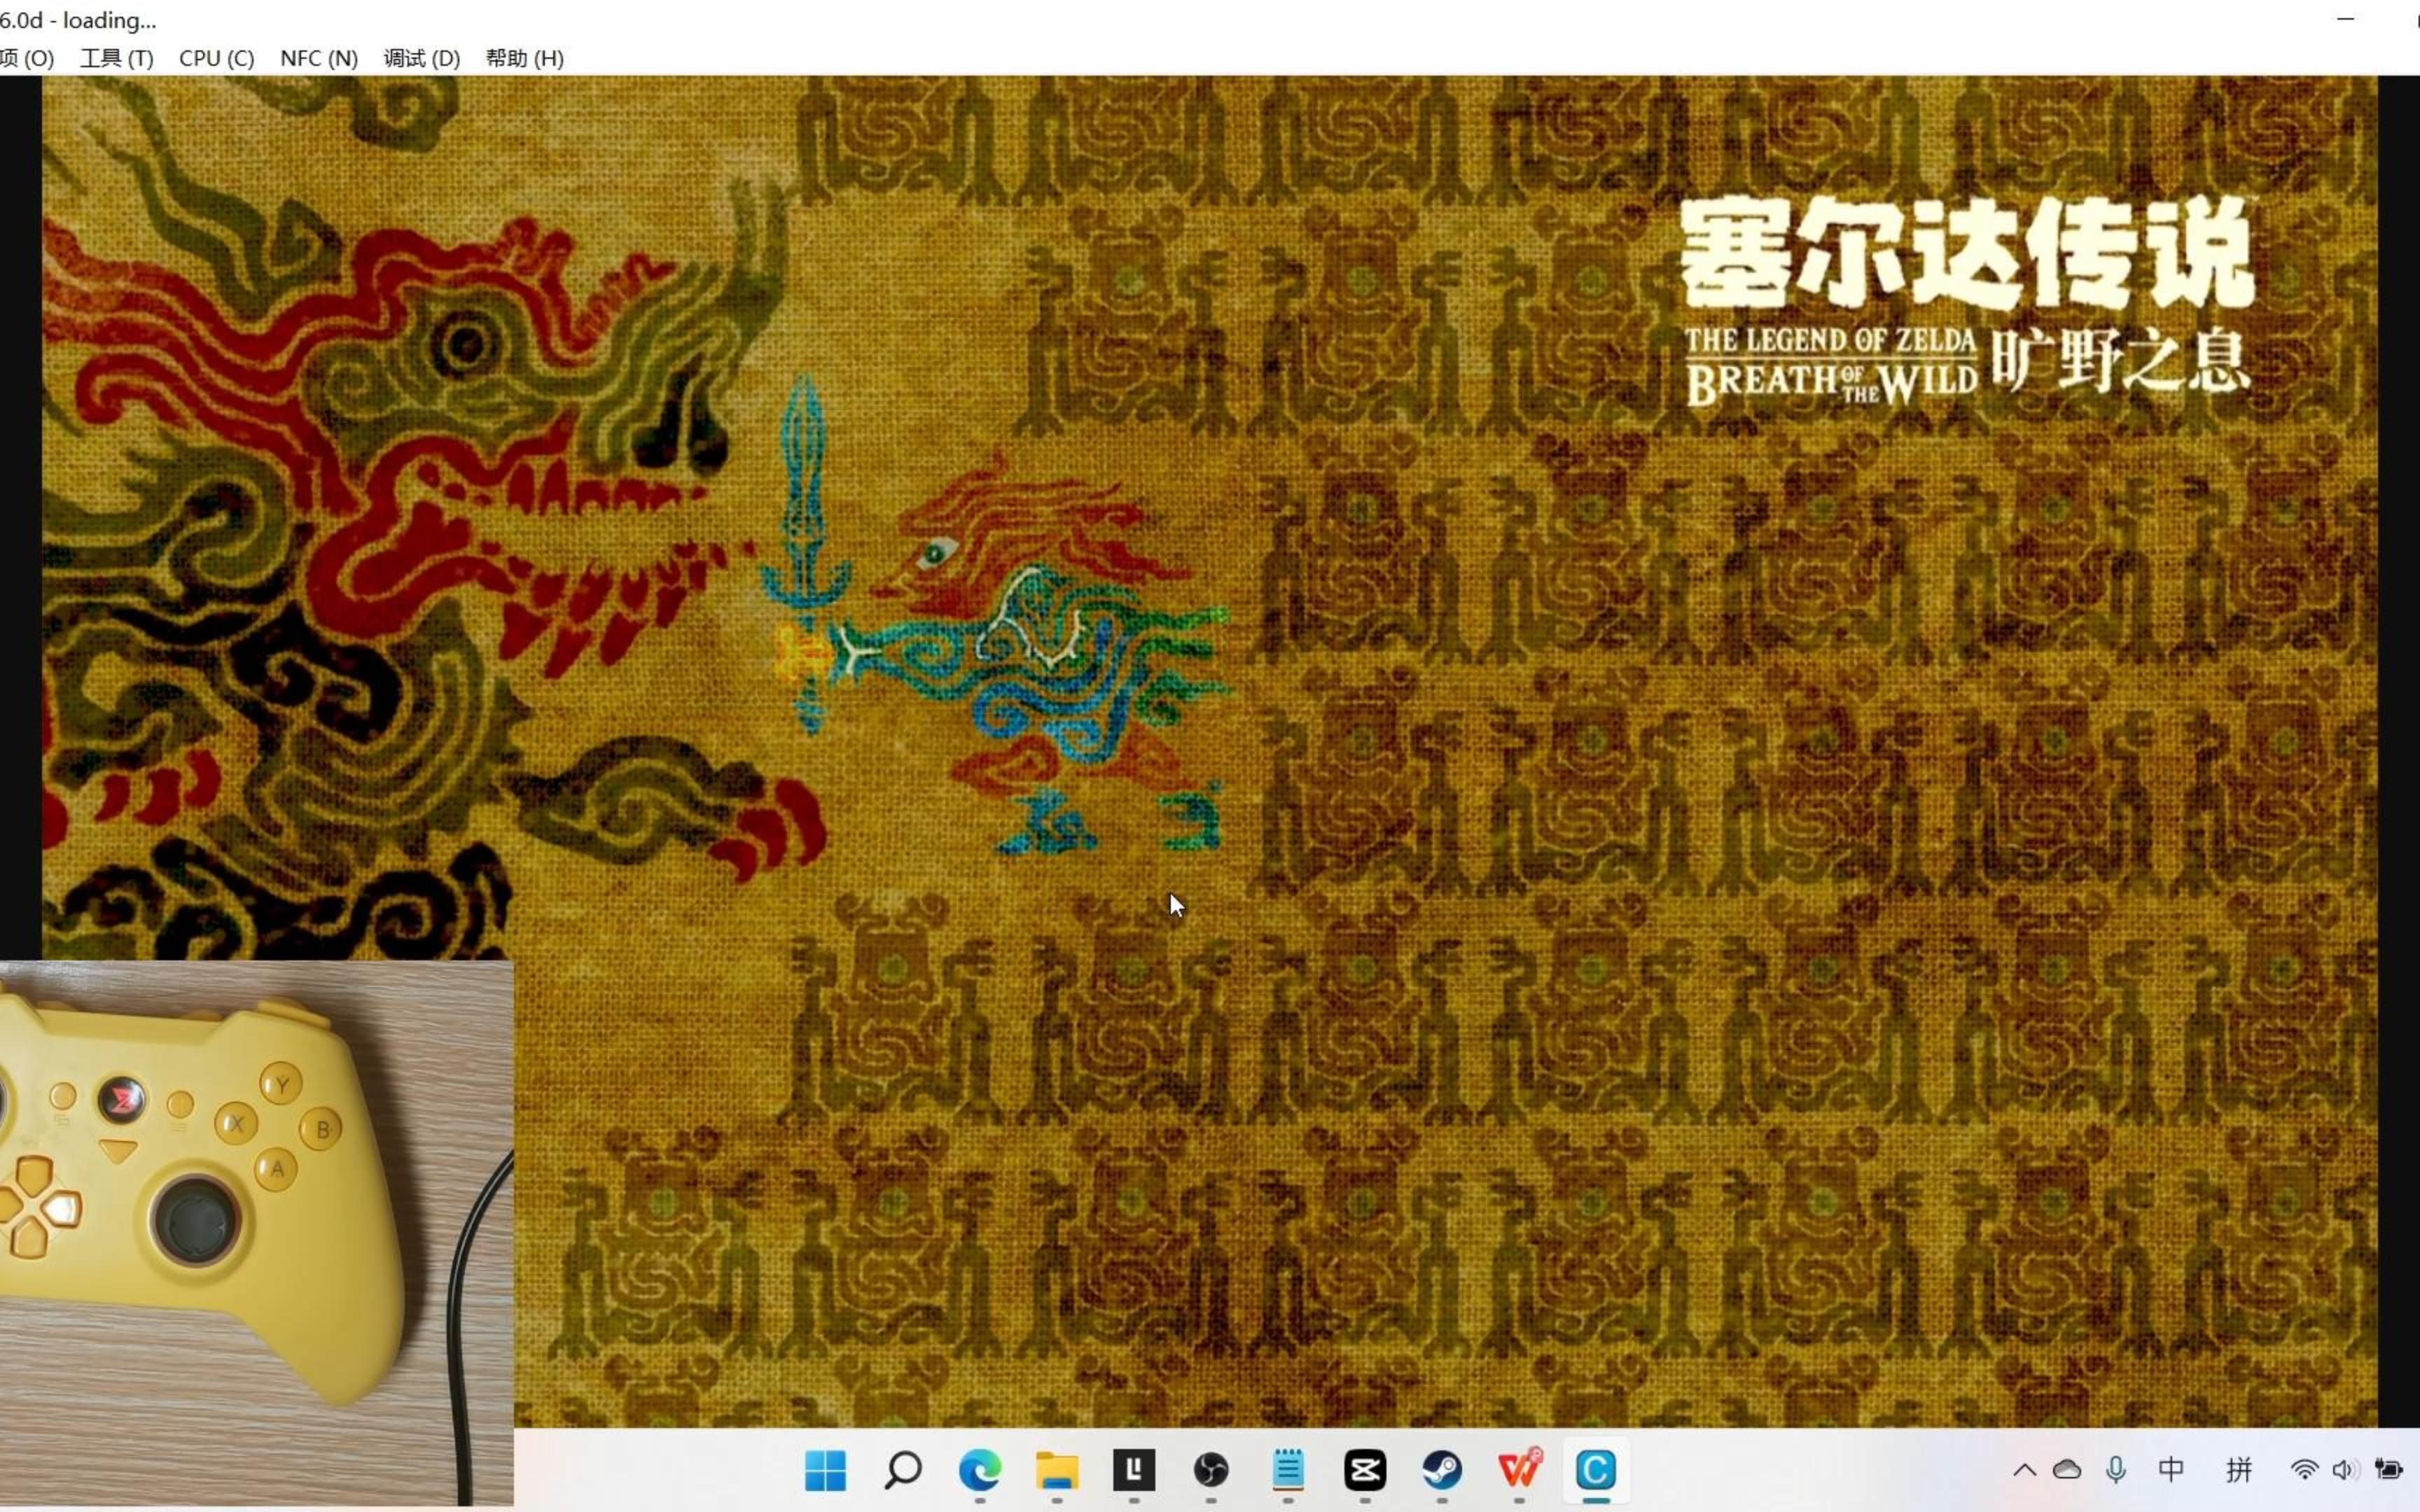2420x1512 pixels.
Task: Open Wi-Fi network quick settings
Action: click(x=2303, y=1470)
